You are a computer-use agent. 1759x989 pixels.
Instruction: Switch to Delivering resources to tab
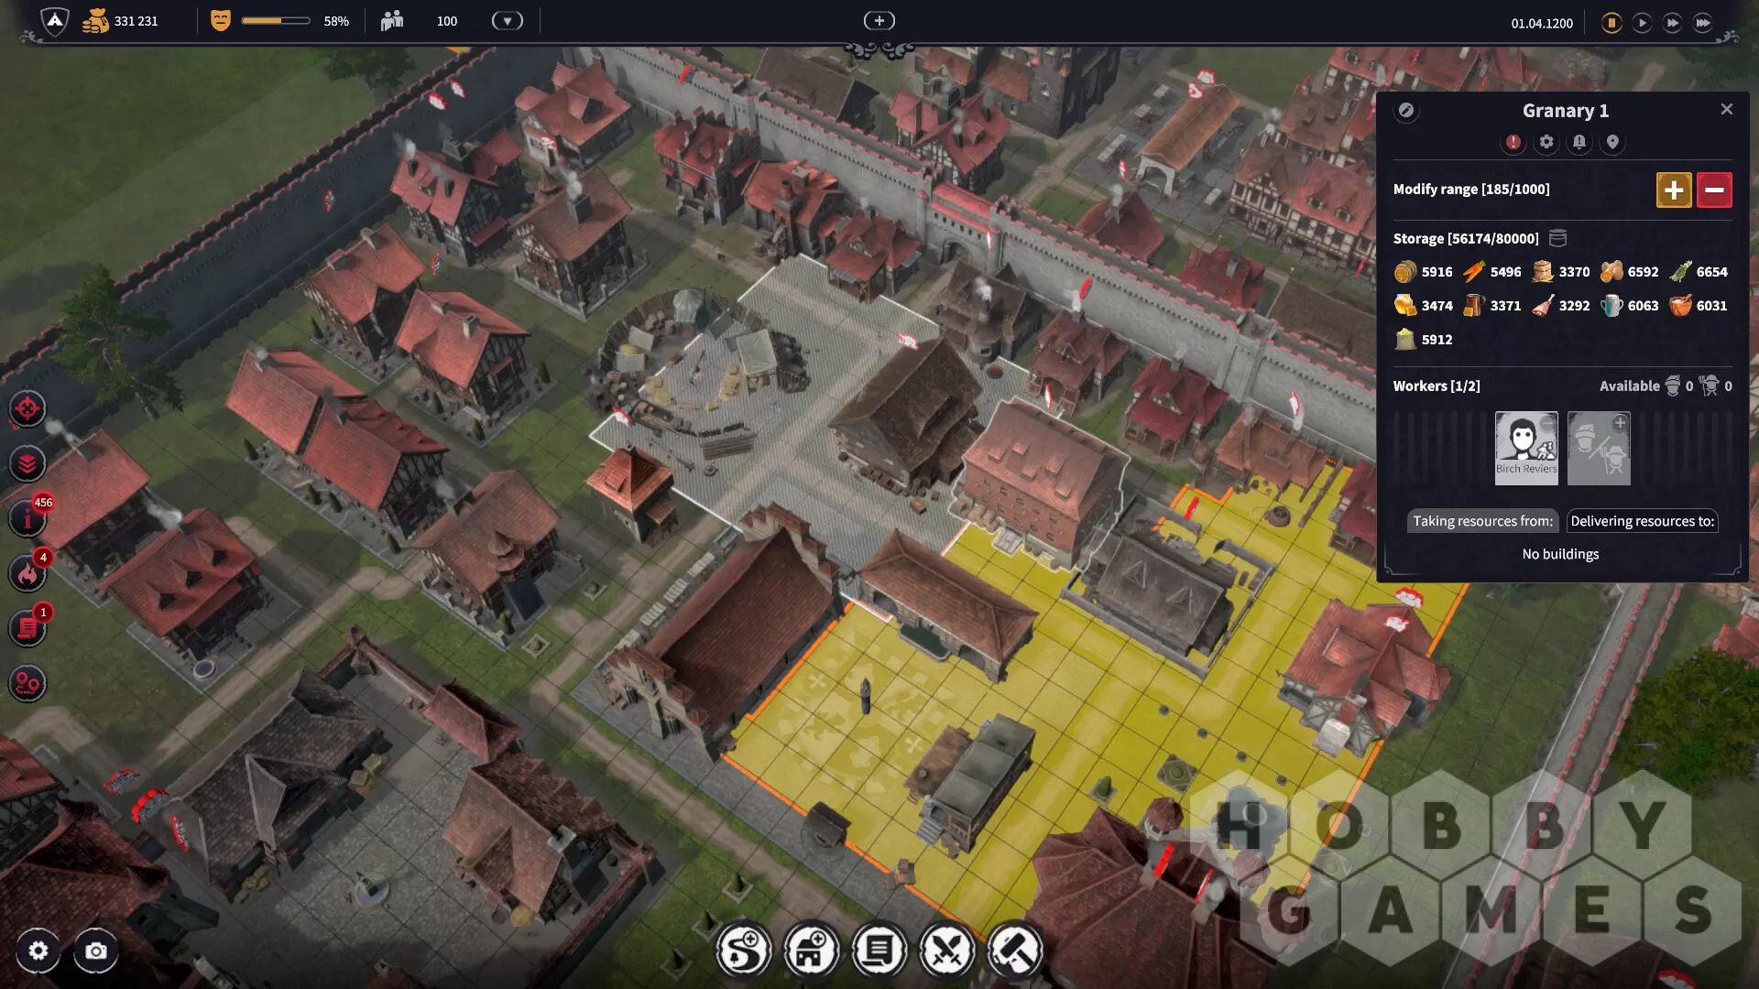point(1643,521)
